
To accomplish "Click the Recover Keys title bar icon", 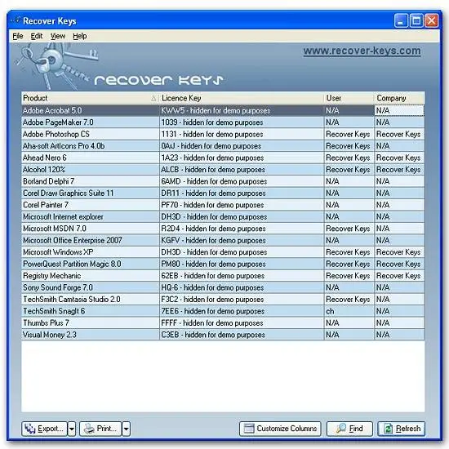I will point(16,20).
